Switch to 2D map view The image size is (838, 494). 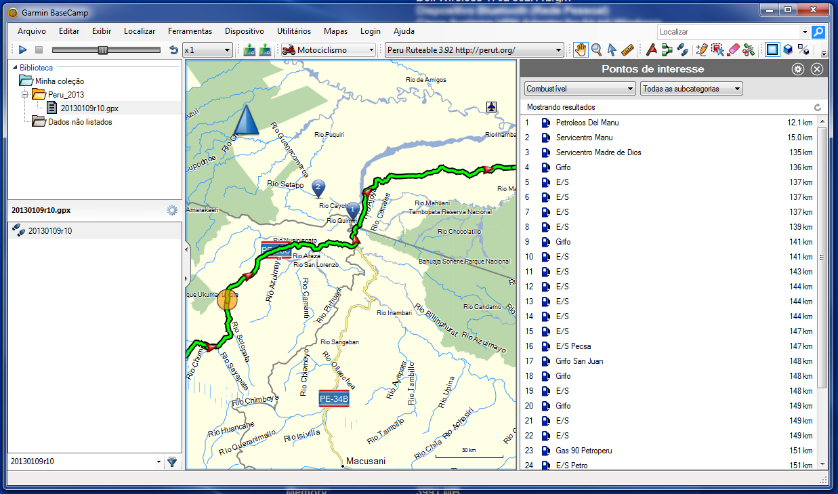(772, 49)
